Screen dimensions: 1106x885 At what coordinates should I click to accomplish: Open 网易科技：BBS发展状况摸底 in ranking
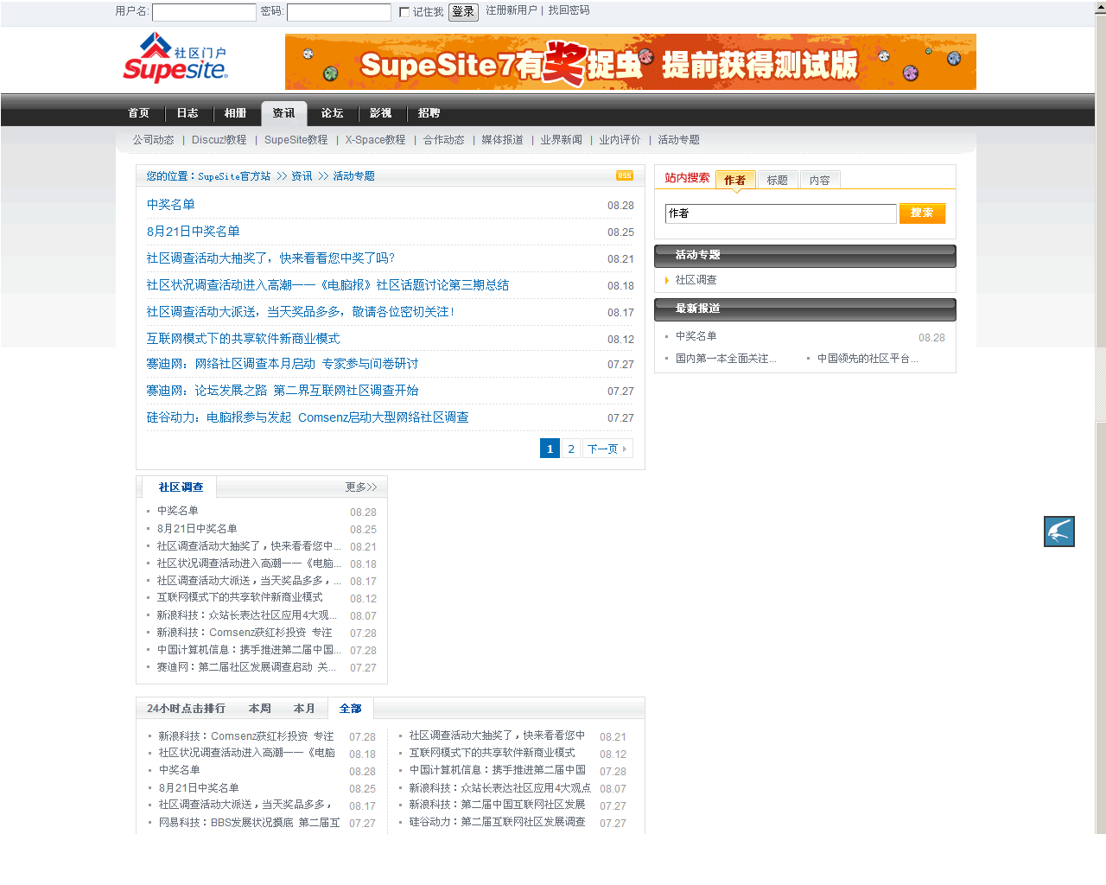pyautogui.click(x=249, y=823)
